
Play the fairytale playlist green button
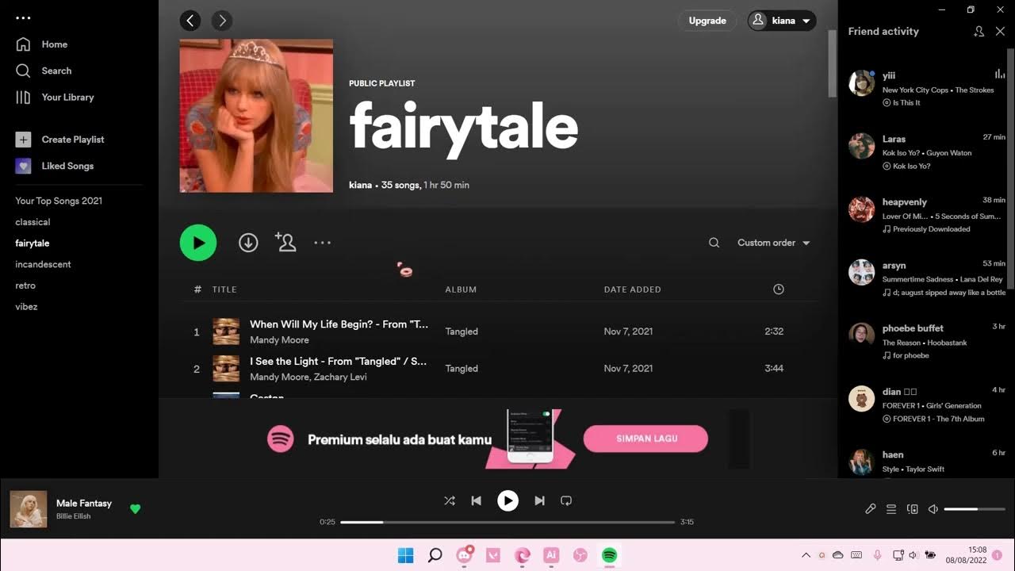point(198,243)
